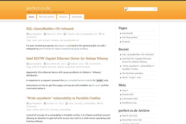Open perl module for object oriented sql link
Viewport: 186px width, 124px height.
coord(63,49)
